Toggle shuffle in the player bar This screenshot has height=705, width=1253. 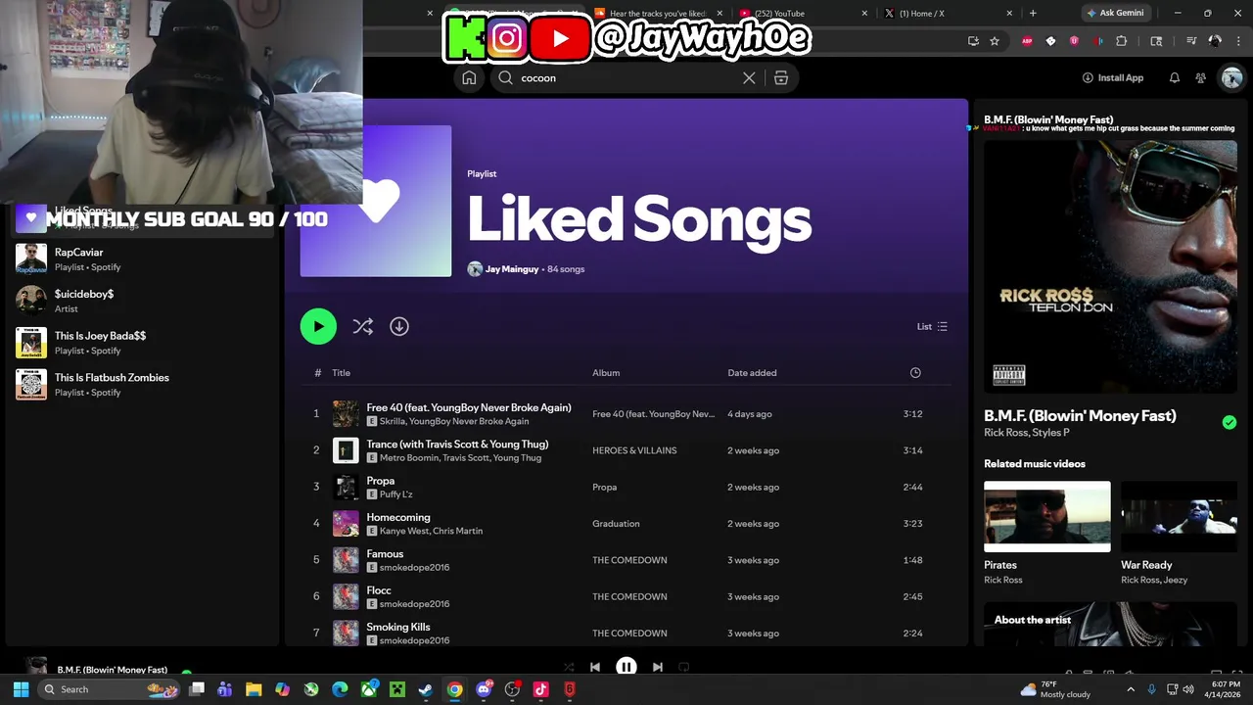pyautogui.click(x=569, y=667)
